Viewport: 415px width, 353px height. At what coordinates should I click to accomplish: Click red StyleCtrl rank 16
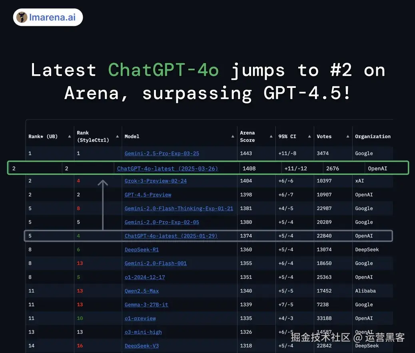click(80, 346)
